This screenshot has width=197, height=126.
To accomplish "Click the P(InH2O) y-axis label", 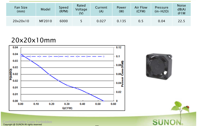I will [x=11, y=74].
